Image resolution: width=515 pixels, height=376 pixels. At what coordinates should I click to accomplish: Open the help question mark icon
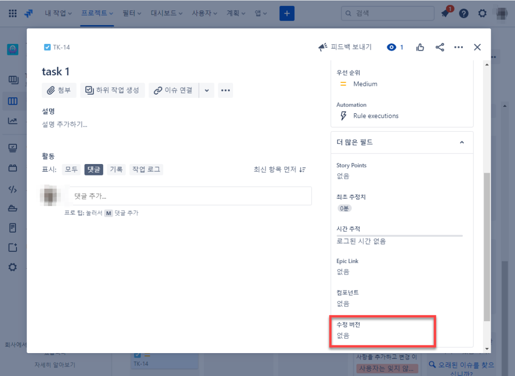point(464,13)
